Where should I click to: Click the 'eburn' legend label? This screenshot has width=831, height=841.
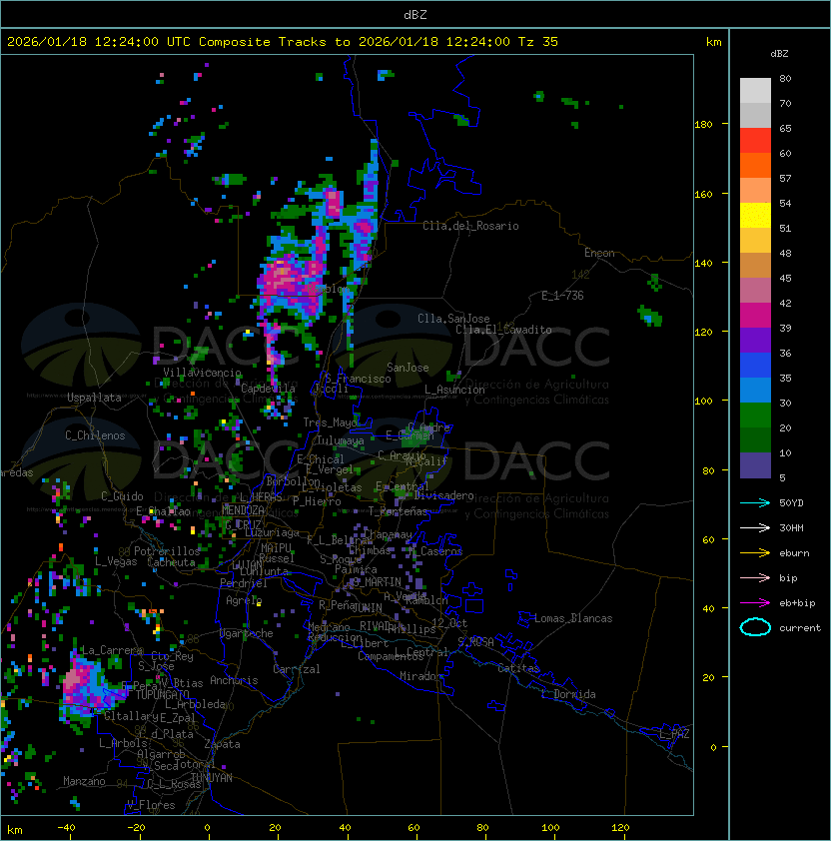[794, 553]
